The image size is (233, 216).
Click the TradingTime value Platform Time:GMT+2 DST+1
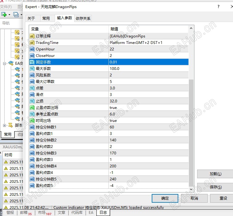(136, 43)
